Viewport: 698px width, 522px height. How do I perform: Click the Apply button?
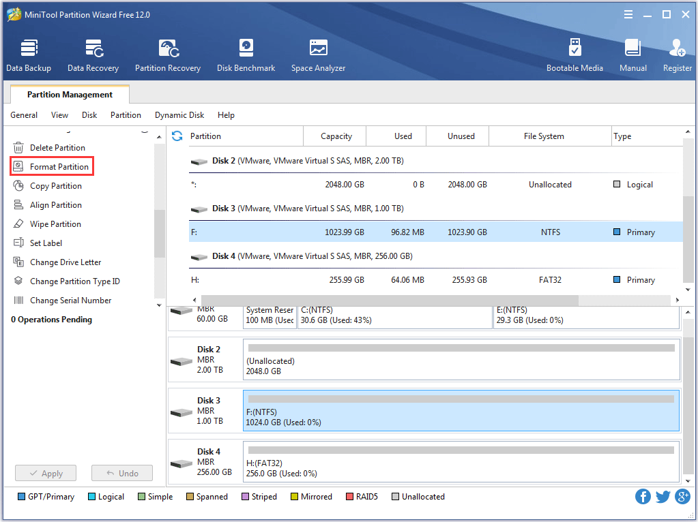[x=46, y=473]
